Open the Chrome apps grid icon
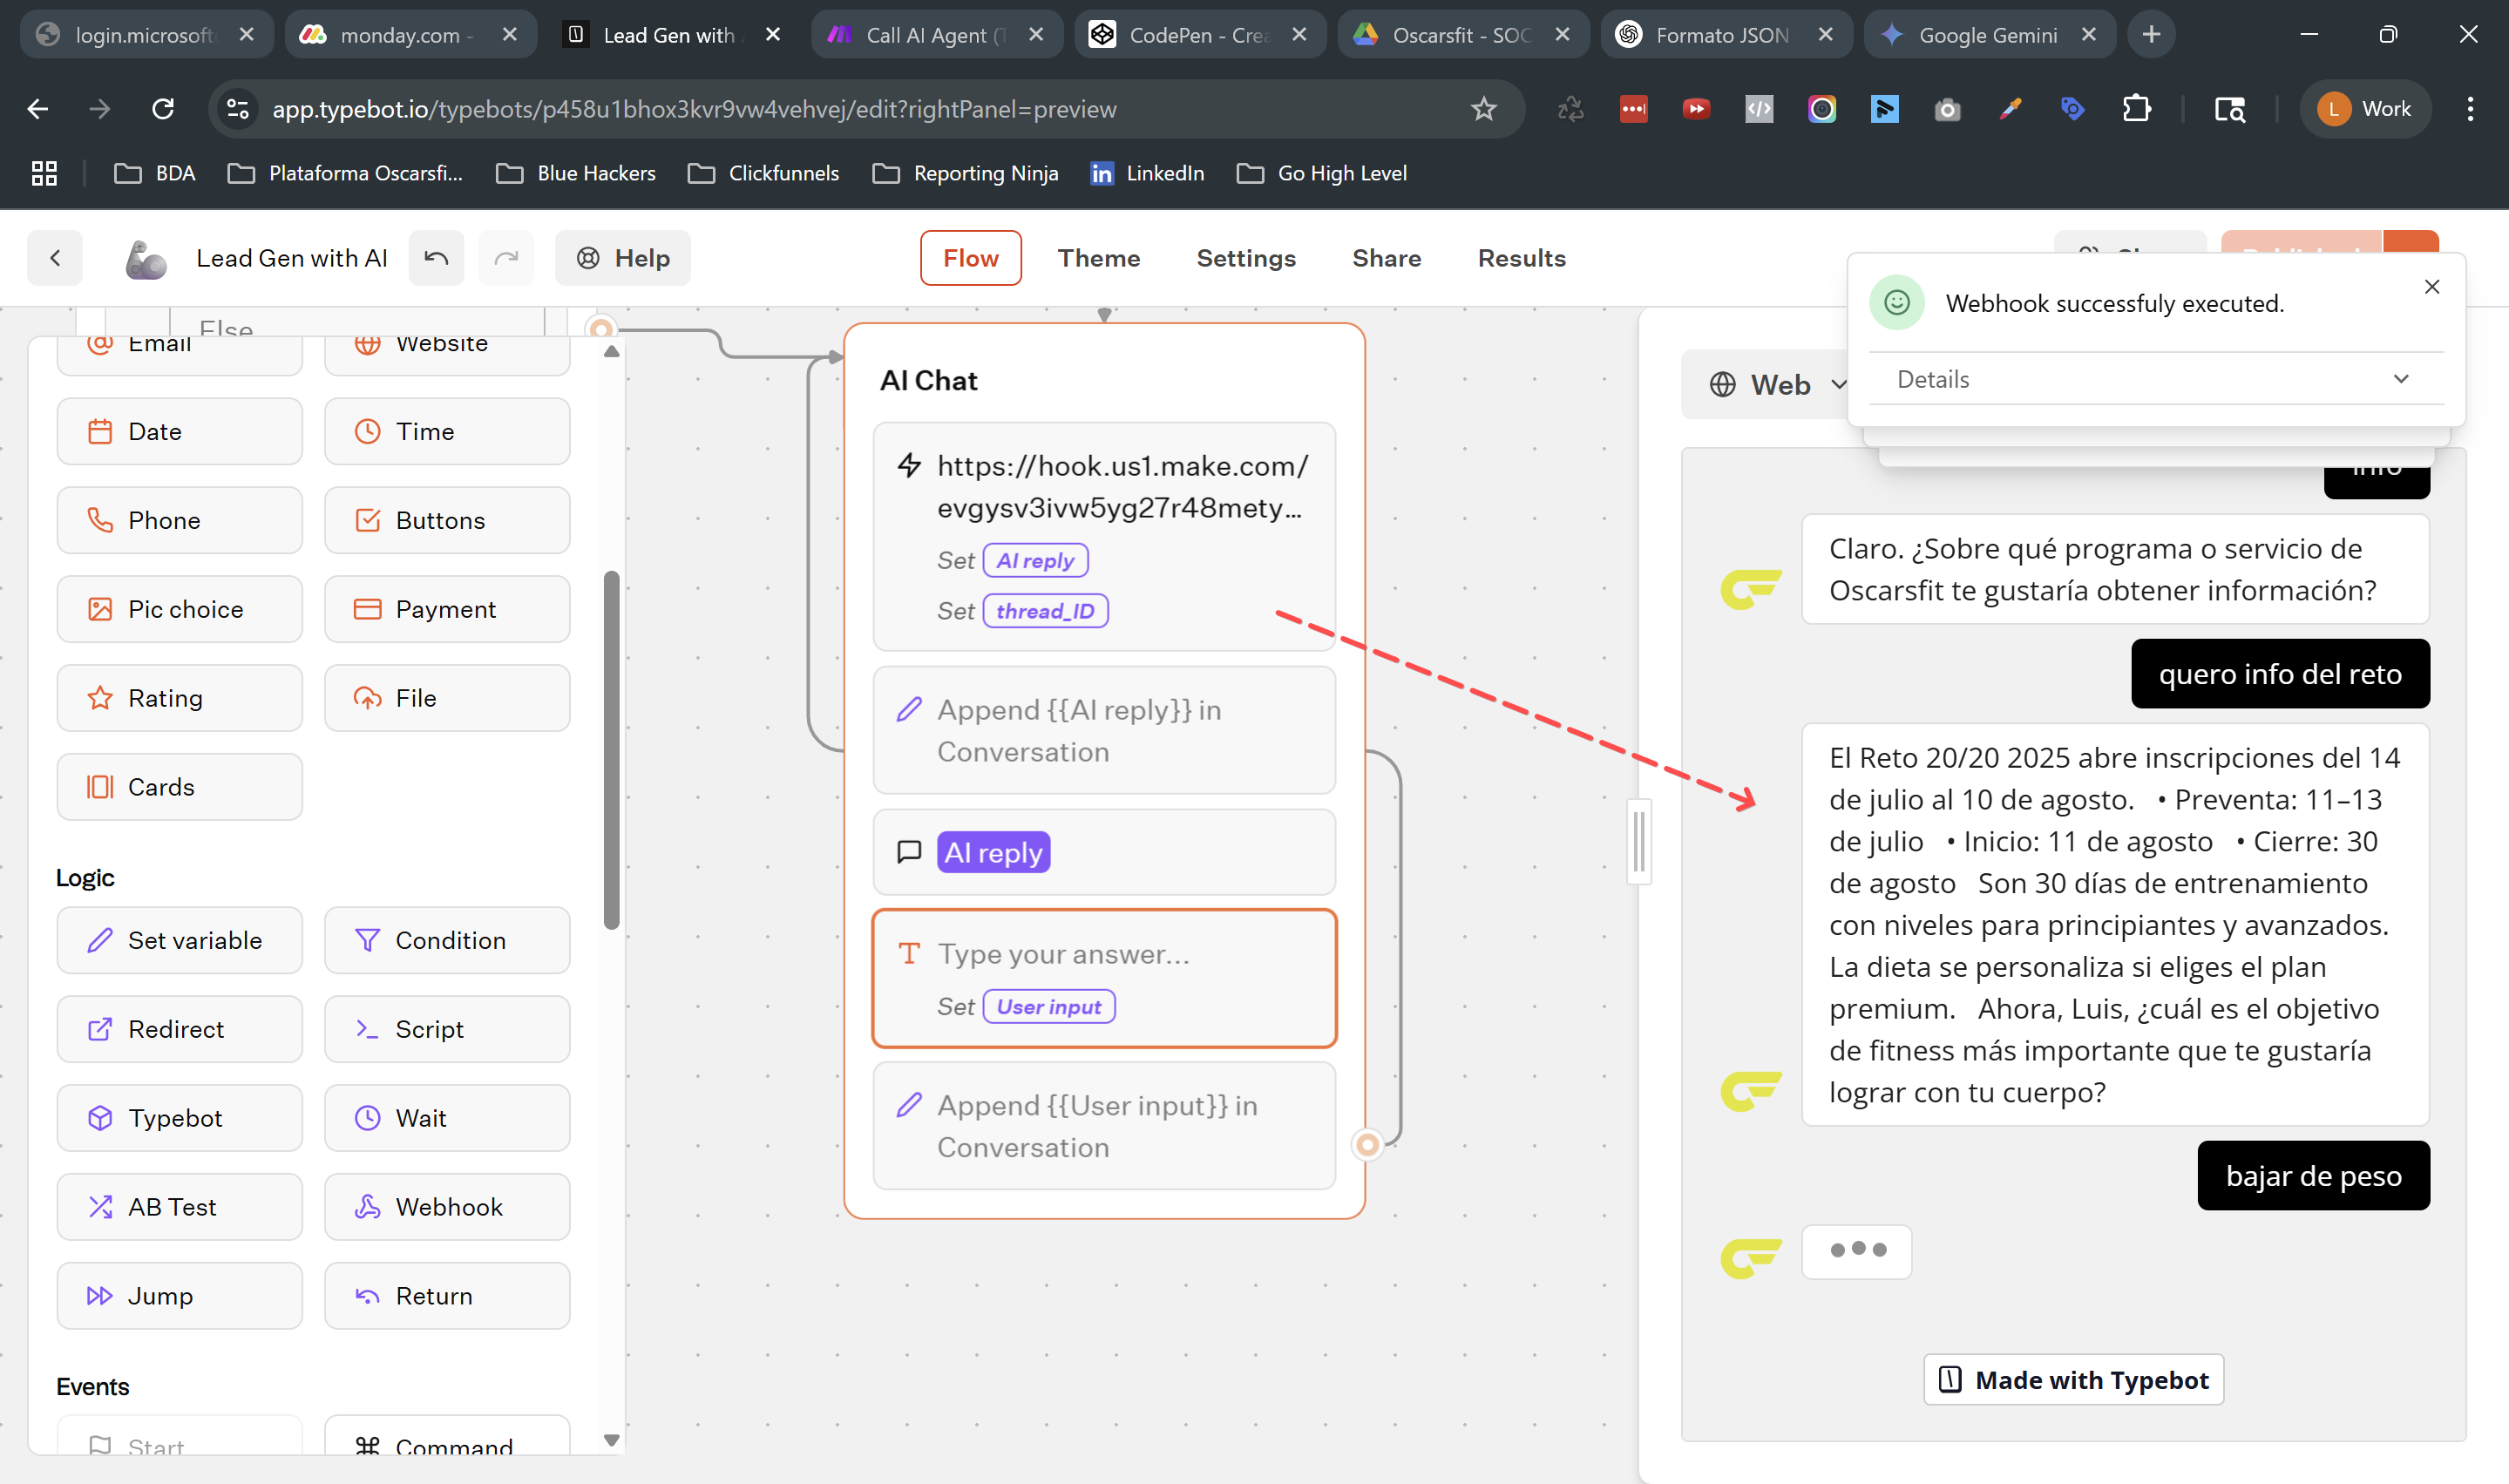Screen dimensions: 2509x1484 (44, 173)
